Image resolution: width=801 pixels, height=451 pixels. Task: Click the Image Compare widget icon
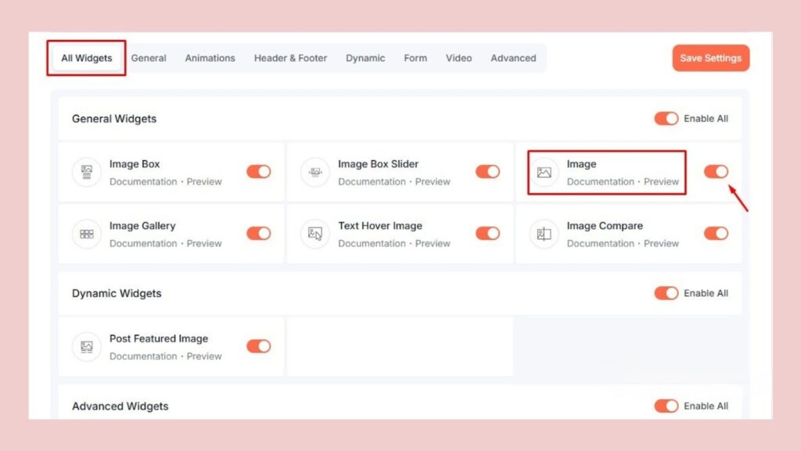[x=544, y=234]
